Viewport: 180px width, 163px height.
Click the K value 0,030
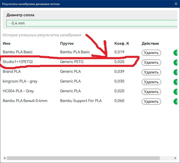[x=119, y=81]
